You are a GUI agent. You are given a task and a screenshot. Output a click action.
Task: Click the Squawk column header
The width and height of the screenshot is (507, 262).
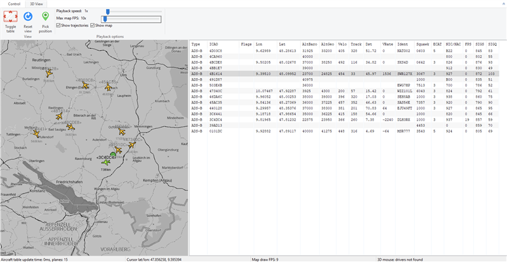423,44
